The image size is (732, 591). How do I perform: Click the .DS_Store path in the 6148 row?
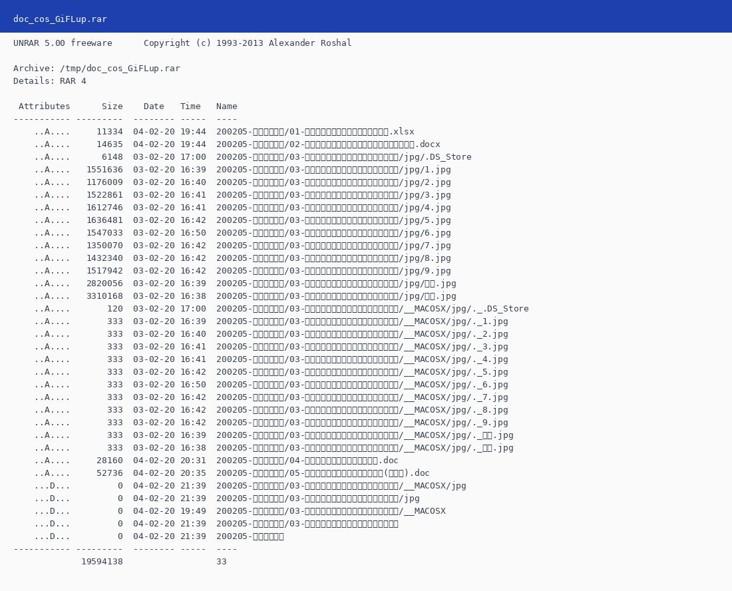click(x=343, y=157)
